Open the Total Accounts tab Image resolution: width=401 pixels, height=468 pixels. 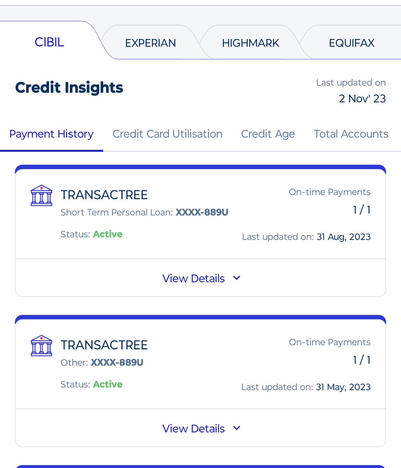point(351,134)
